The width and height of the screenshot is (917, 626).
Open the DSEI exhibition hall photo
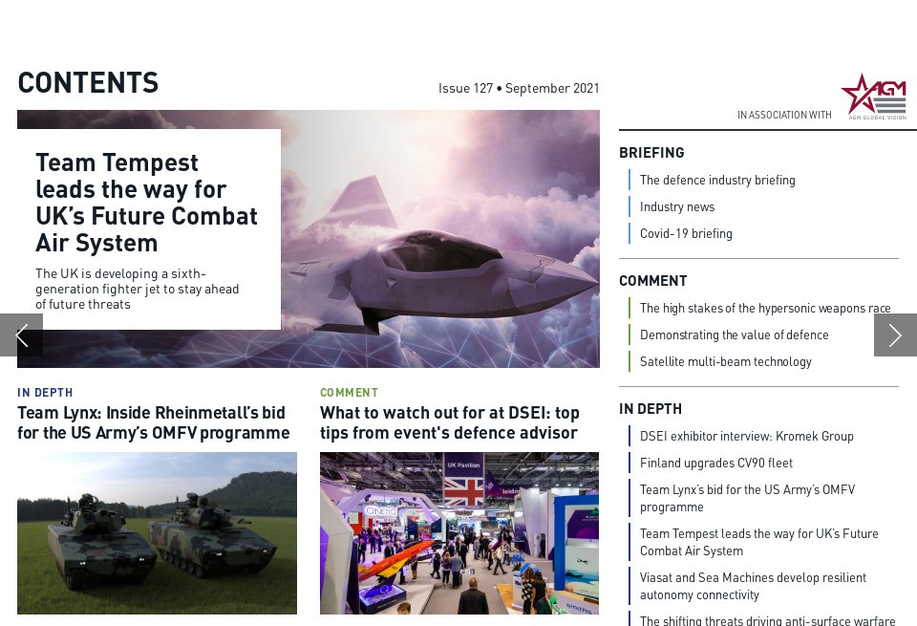[x=459, y=533]
